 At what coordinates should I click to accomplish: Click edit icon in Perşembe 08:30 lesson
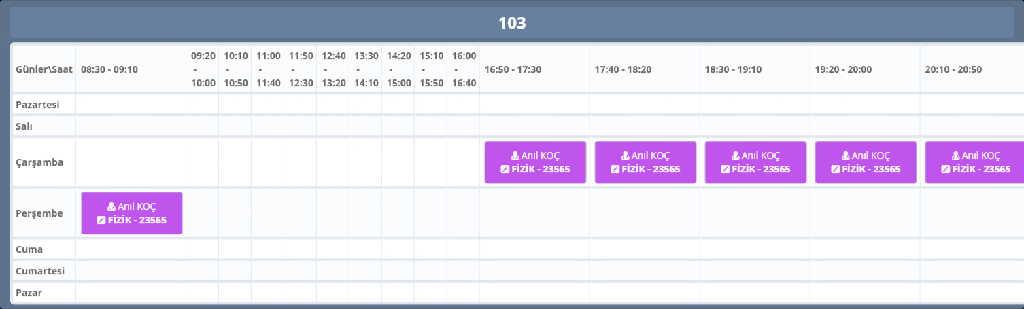pyautogui.click(x=101, y=220)
